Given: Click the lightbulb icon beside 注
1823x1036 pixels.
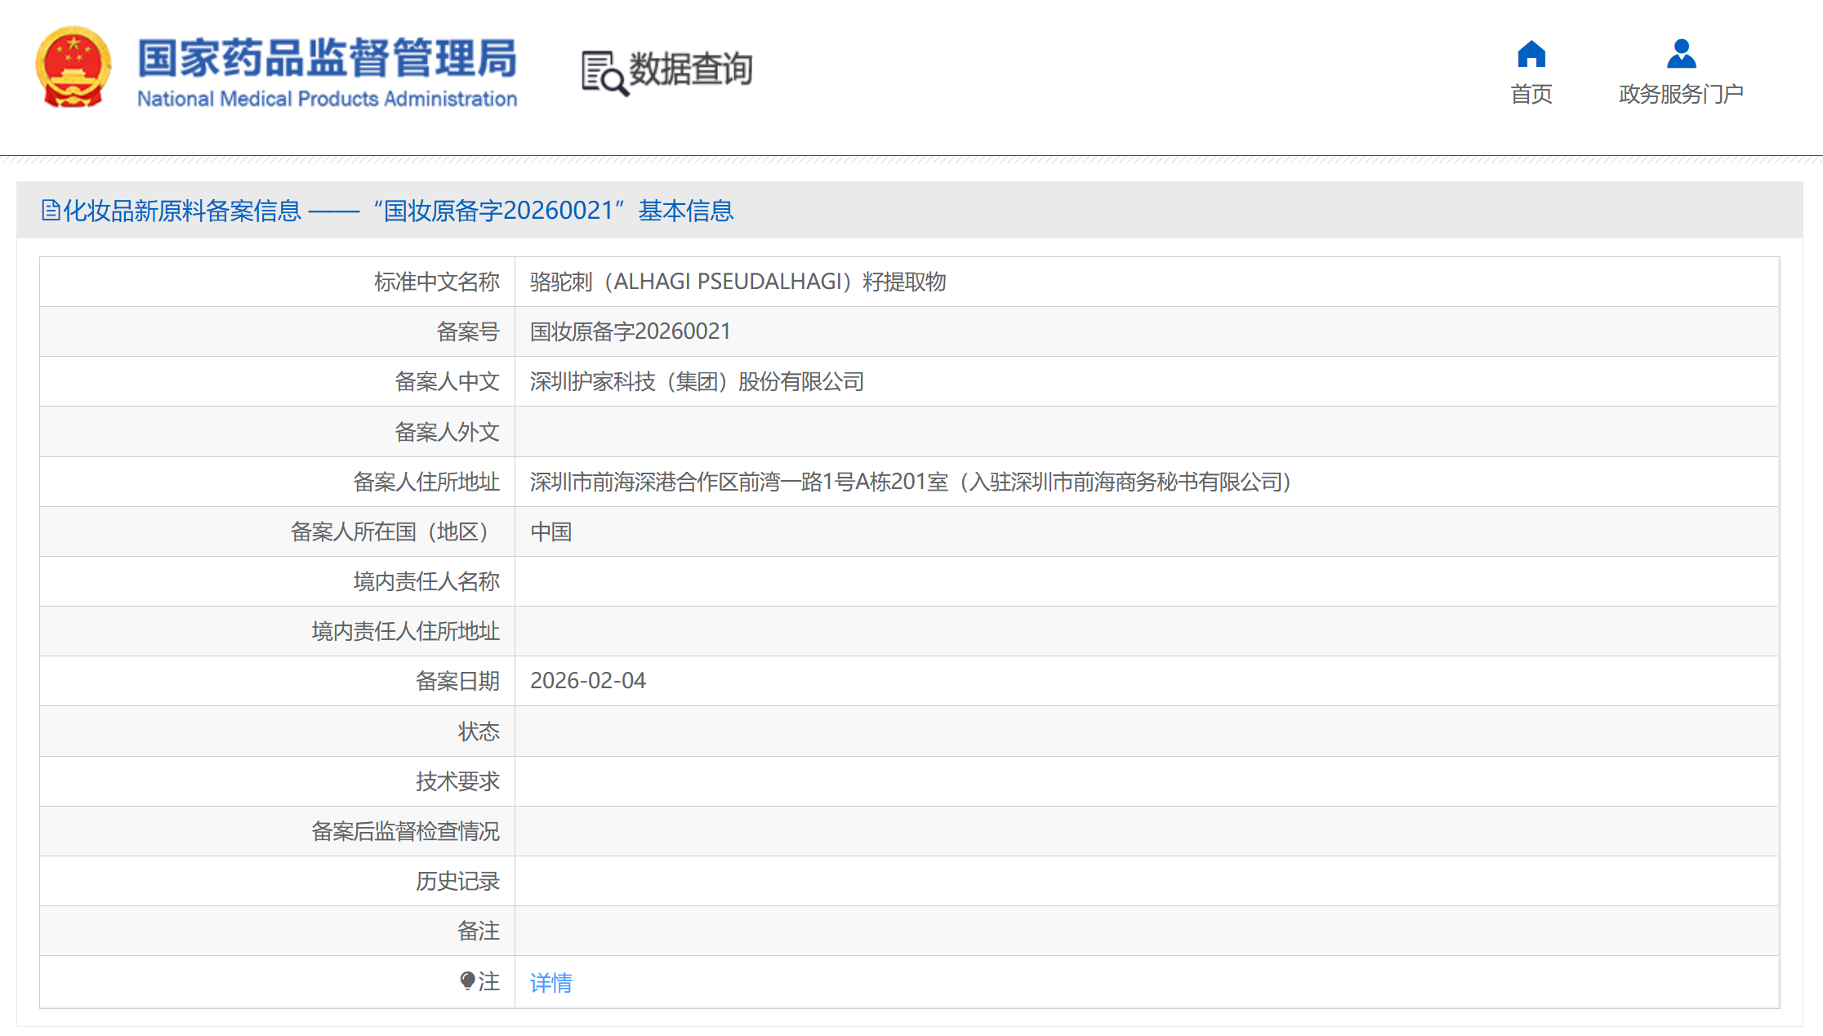Looking at the screenshot, I should (x=467, y=980).
